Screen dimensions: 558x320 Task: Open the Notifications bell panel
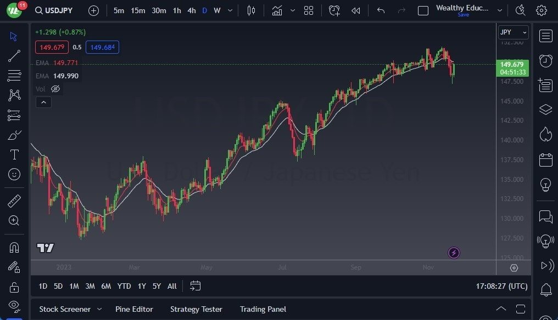(x=545, y=289)
